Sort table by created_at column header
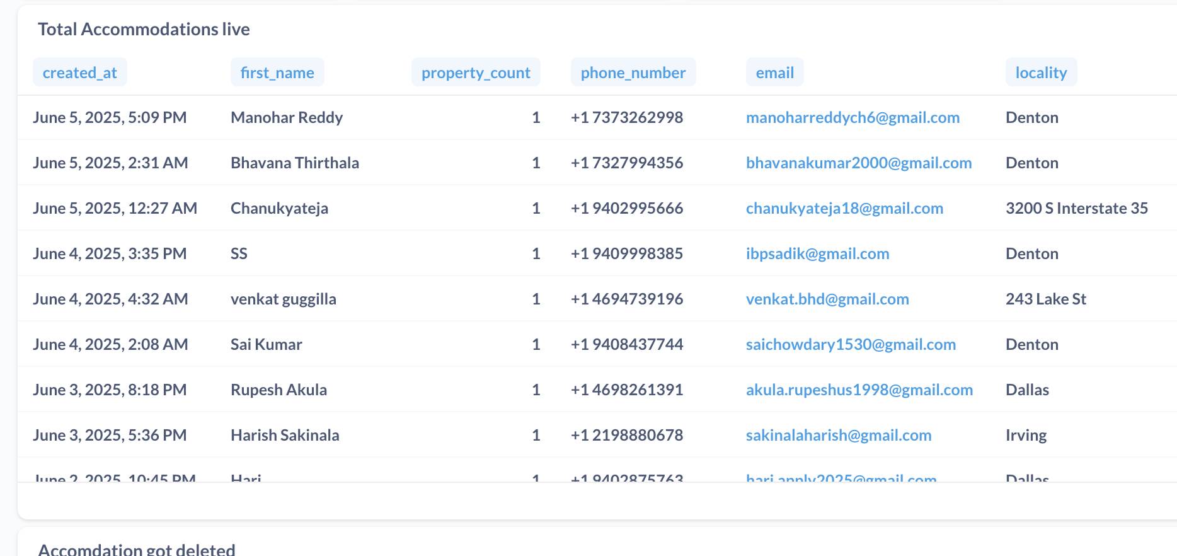1177x556 pixels. coord(80,72)
